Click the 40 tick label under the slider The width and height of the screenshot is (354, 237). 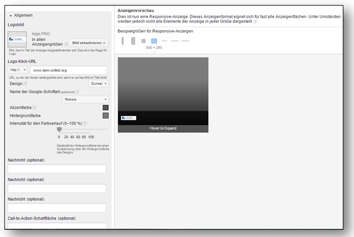click(72, 137)
